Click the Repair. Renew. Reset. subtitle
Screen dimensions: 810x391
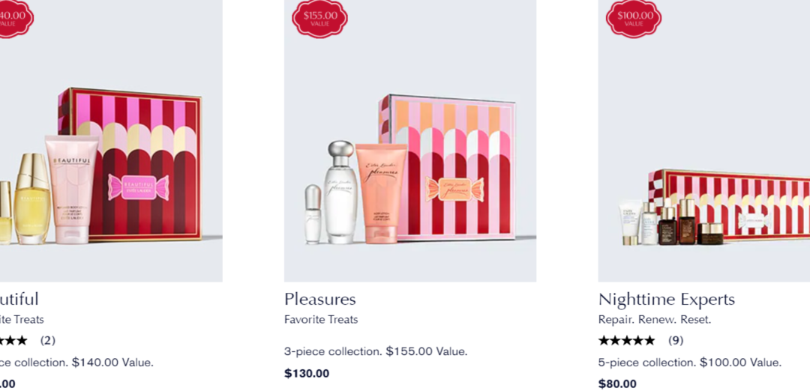[655, 320]
